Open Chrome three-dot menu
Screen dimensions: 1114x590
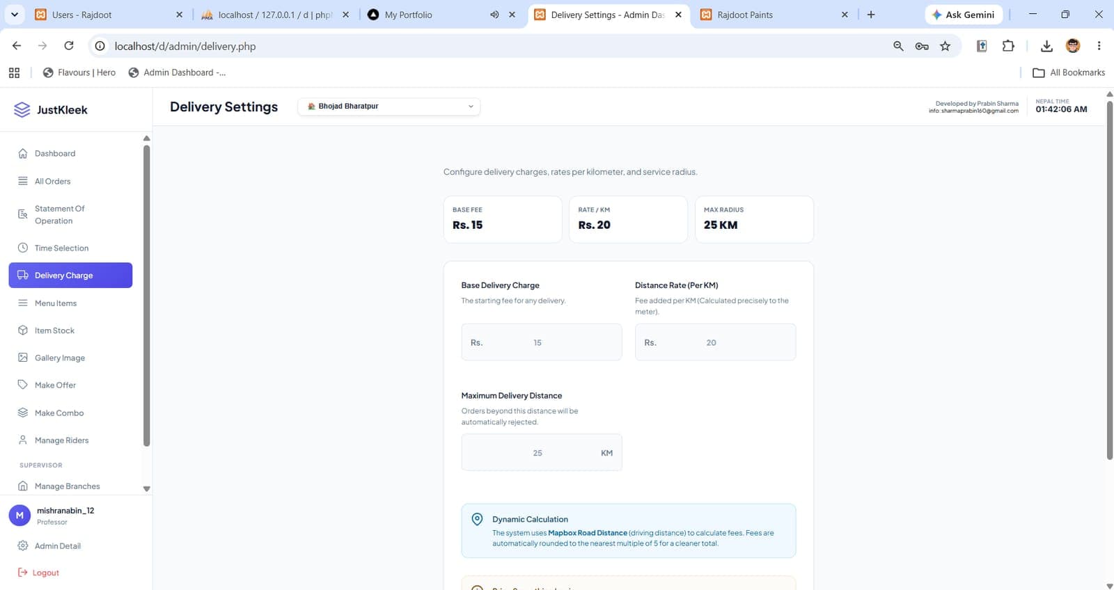(x=1099, y=46)
